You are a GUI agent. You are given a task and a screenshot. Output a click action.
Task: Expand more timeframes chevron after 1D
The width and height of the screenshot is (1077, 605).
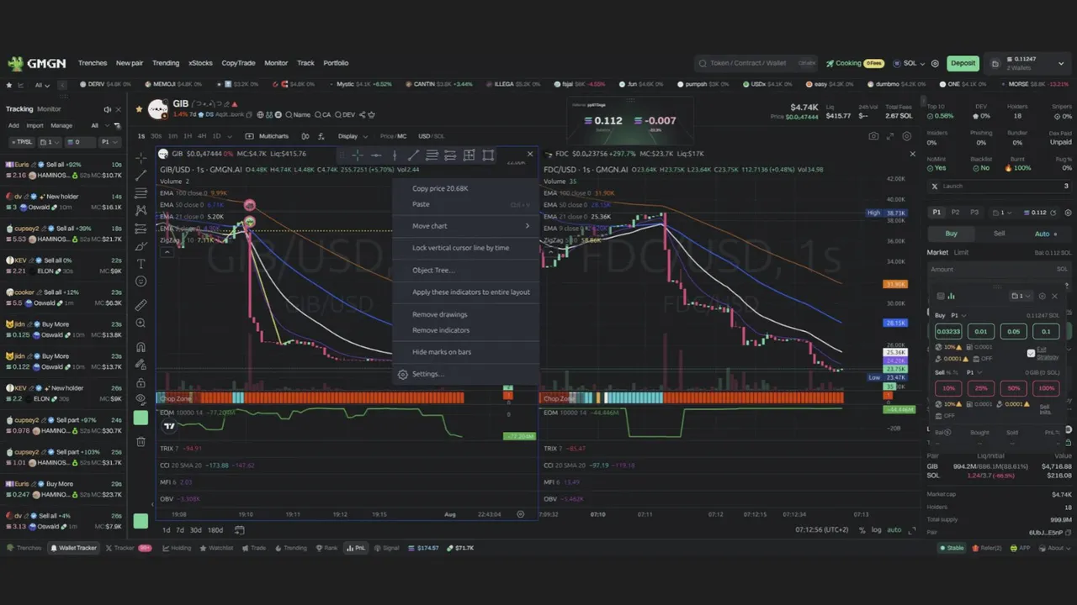pos(231,136)
